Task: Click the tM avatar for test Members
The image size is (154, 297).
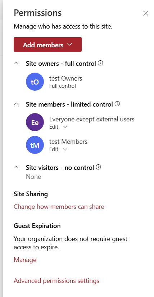Action: 35,145
